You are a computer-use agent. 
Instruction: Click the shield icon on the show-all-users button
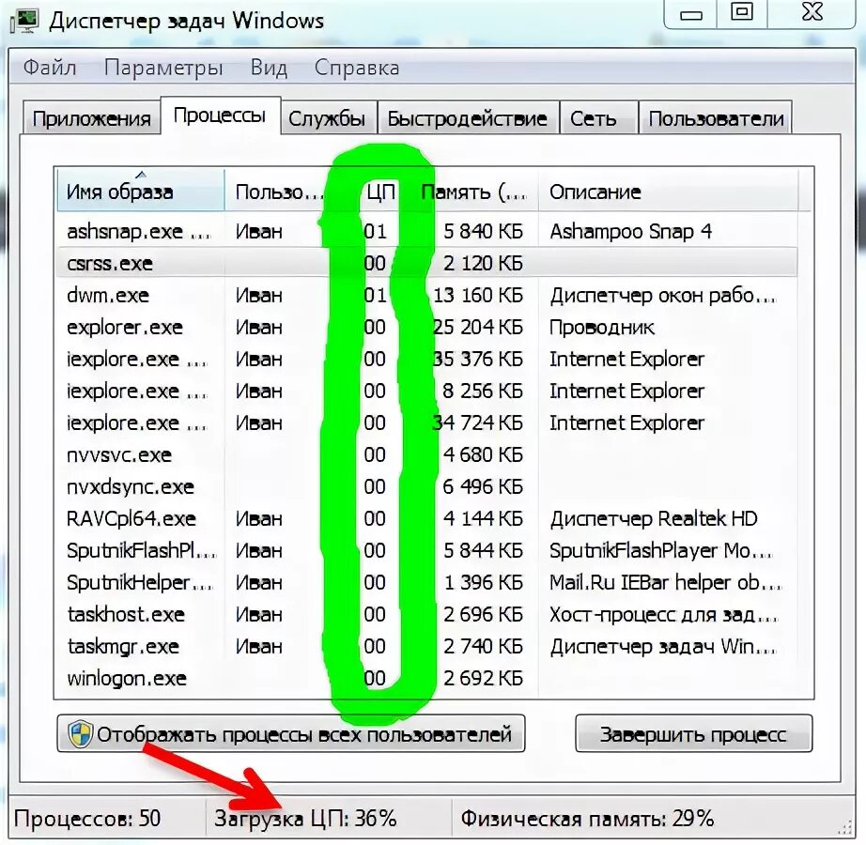coord(80,734)
